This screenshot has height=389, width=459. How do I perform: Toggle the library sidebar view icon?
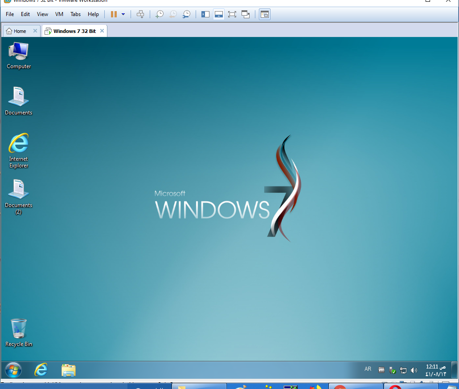coord(205,14)
